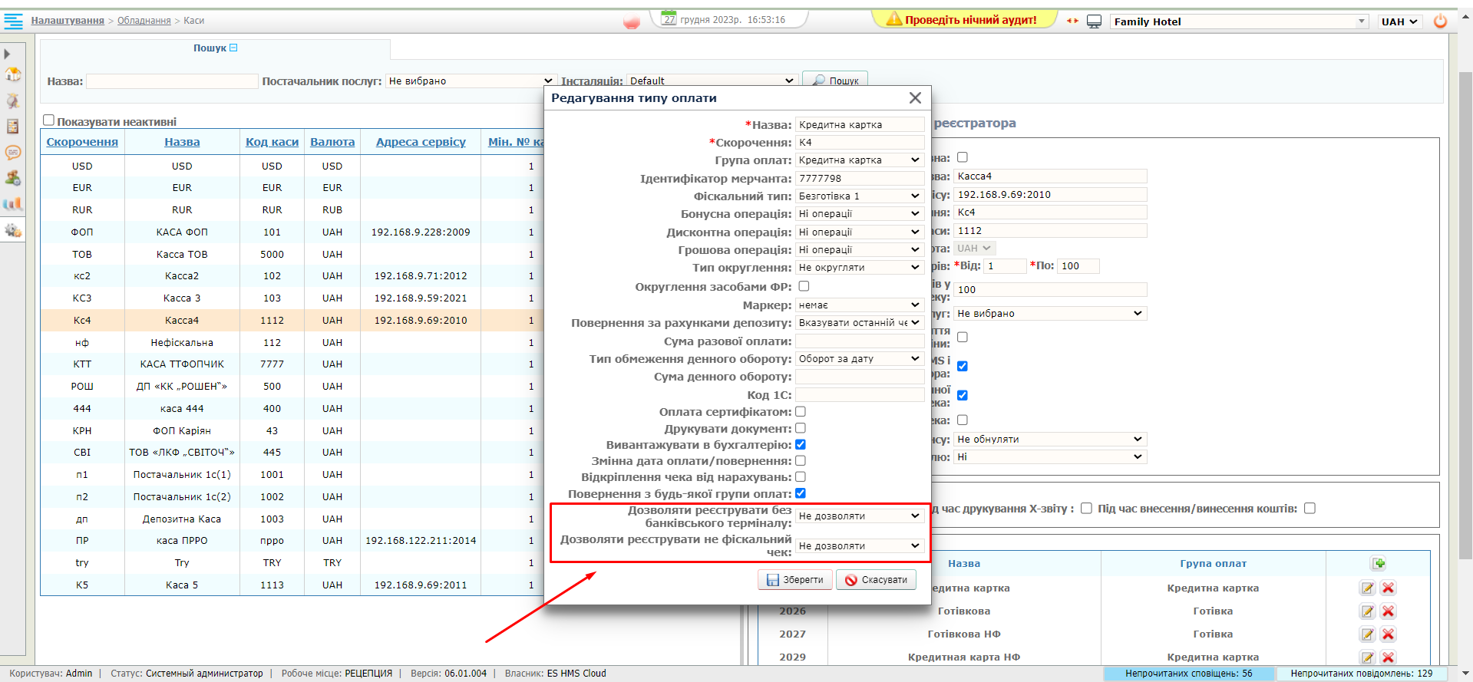Screen dimensions: 1473x682
Task: Open the bar chart reports sidebar icon
Action: coord(13,204)
